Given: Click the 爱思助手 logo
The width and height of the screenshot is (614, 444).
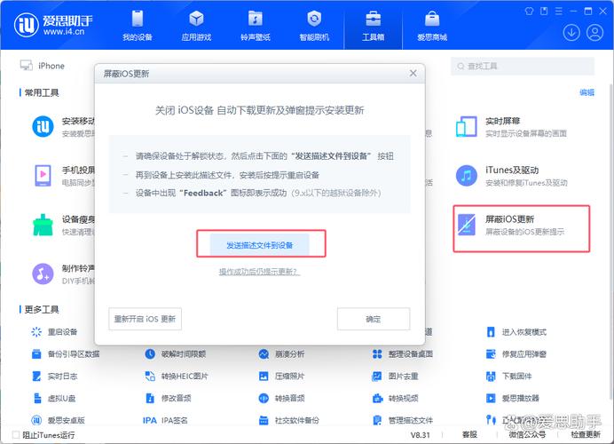Looking at the screenshot, I should [53, 25].
